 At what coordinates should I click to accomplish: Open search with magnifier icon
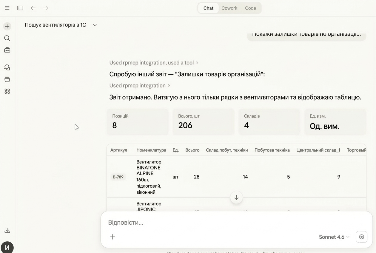coord(7,38)
